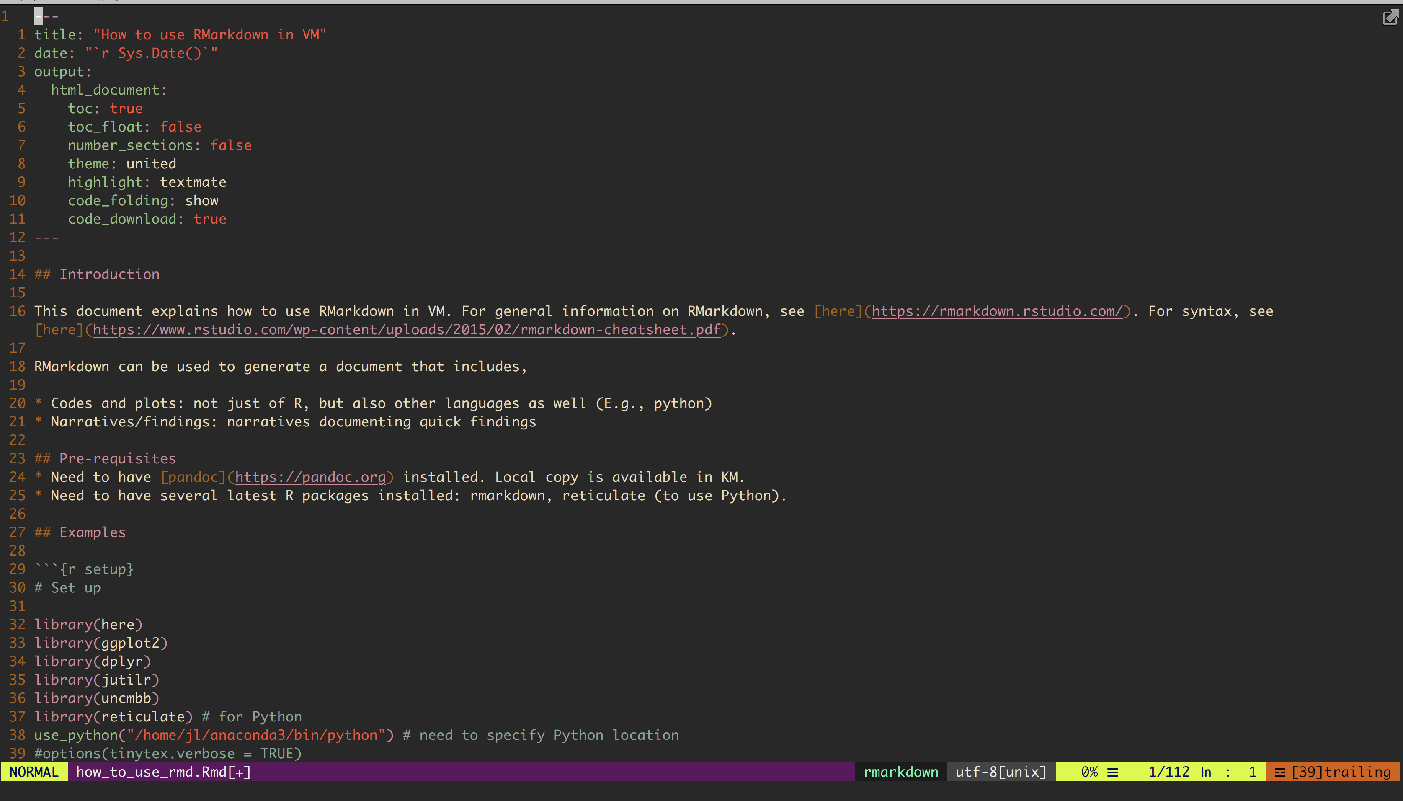Click the rmarkdown filetype segment in the status line
The image size is (1403, 801).
pyautogui.click(x=900, y=772)
